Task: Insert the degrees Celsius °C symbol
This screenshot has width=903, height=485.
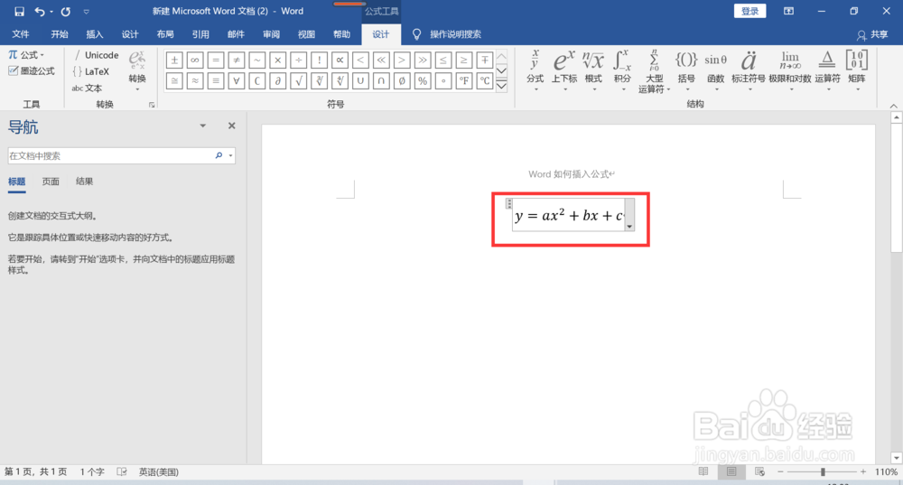Action: click(x=485, y=80)
